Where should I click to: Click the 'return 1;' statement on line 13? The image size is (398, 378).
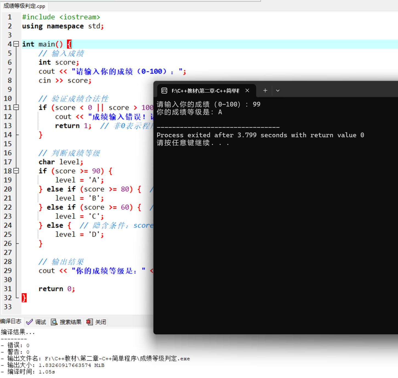pyautogui.click(x=73, y=126)
